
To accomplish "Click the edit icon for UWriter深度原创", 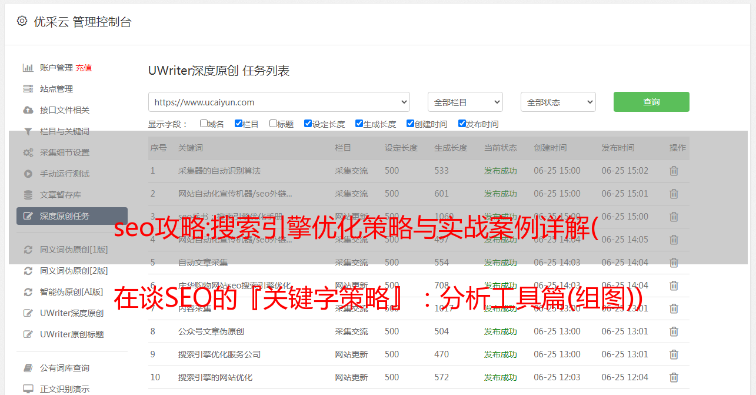I will [x=28, y=313].
